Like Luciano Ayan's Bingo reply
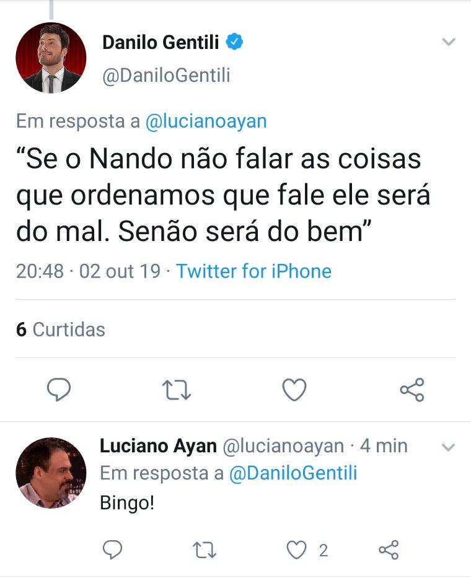 pyautogui.click(x=299, y=550)
